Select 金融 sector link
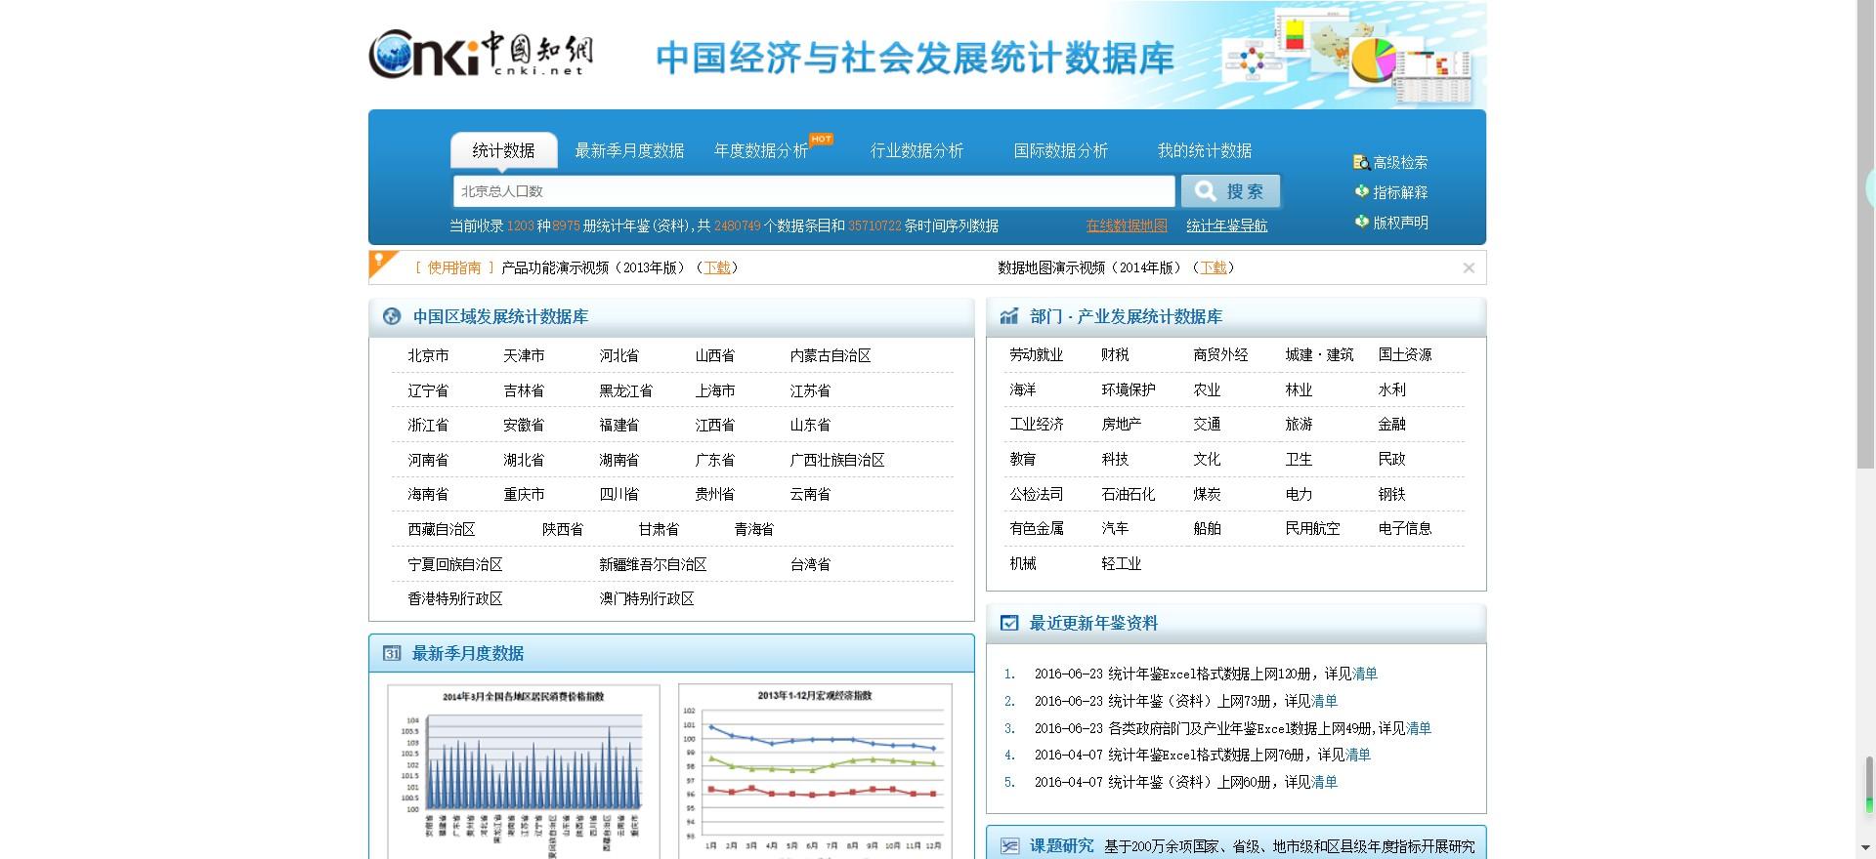The width and height of the screenshot is (1876, 859). pos(1391,424)
